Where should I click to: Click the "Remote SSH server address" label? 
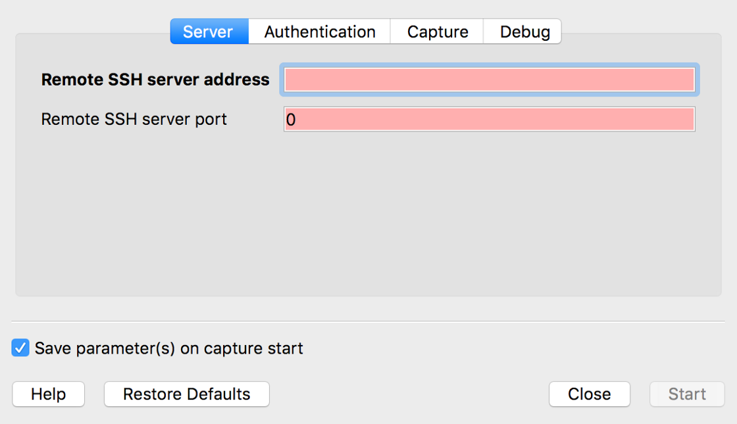(x=155, y=80)
